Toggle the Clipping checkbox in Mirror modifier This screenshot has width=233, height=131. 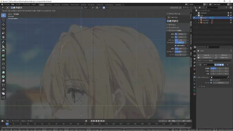coord(211,80)
